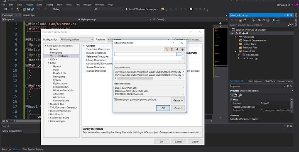This screenshot has height=152, width=299.
Task: Switch to the Team Explorer tab
Action: point(255,81)
